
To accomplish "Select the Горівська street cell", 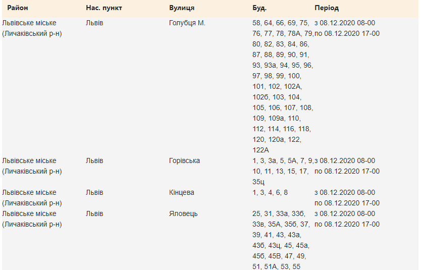I will tap(184, 160).
